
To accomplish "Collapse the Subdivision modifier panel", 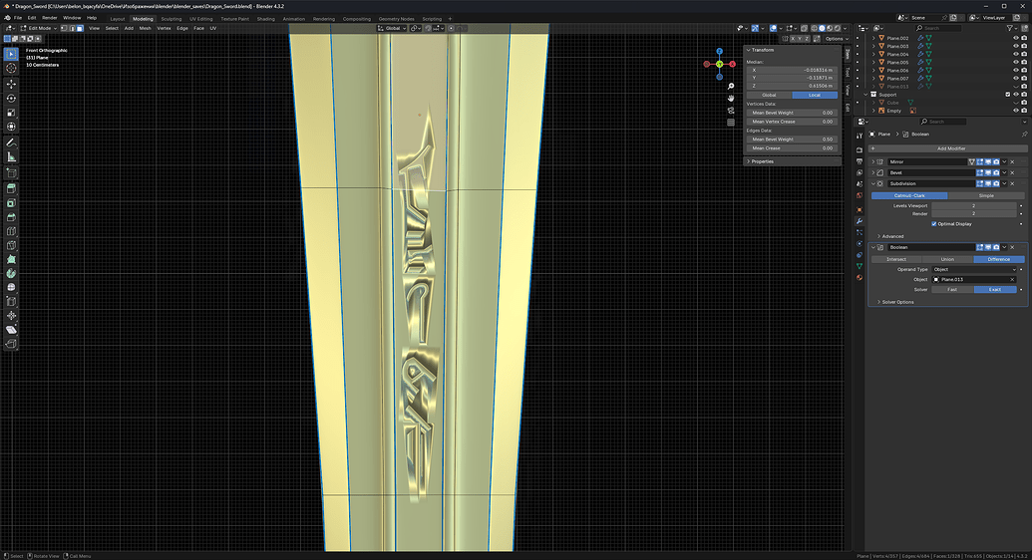I will 873,183.
